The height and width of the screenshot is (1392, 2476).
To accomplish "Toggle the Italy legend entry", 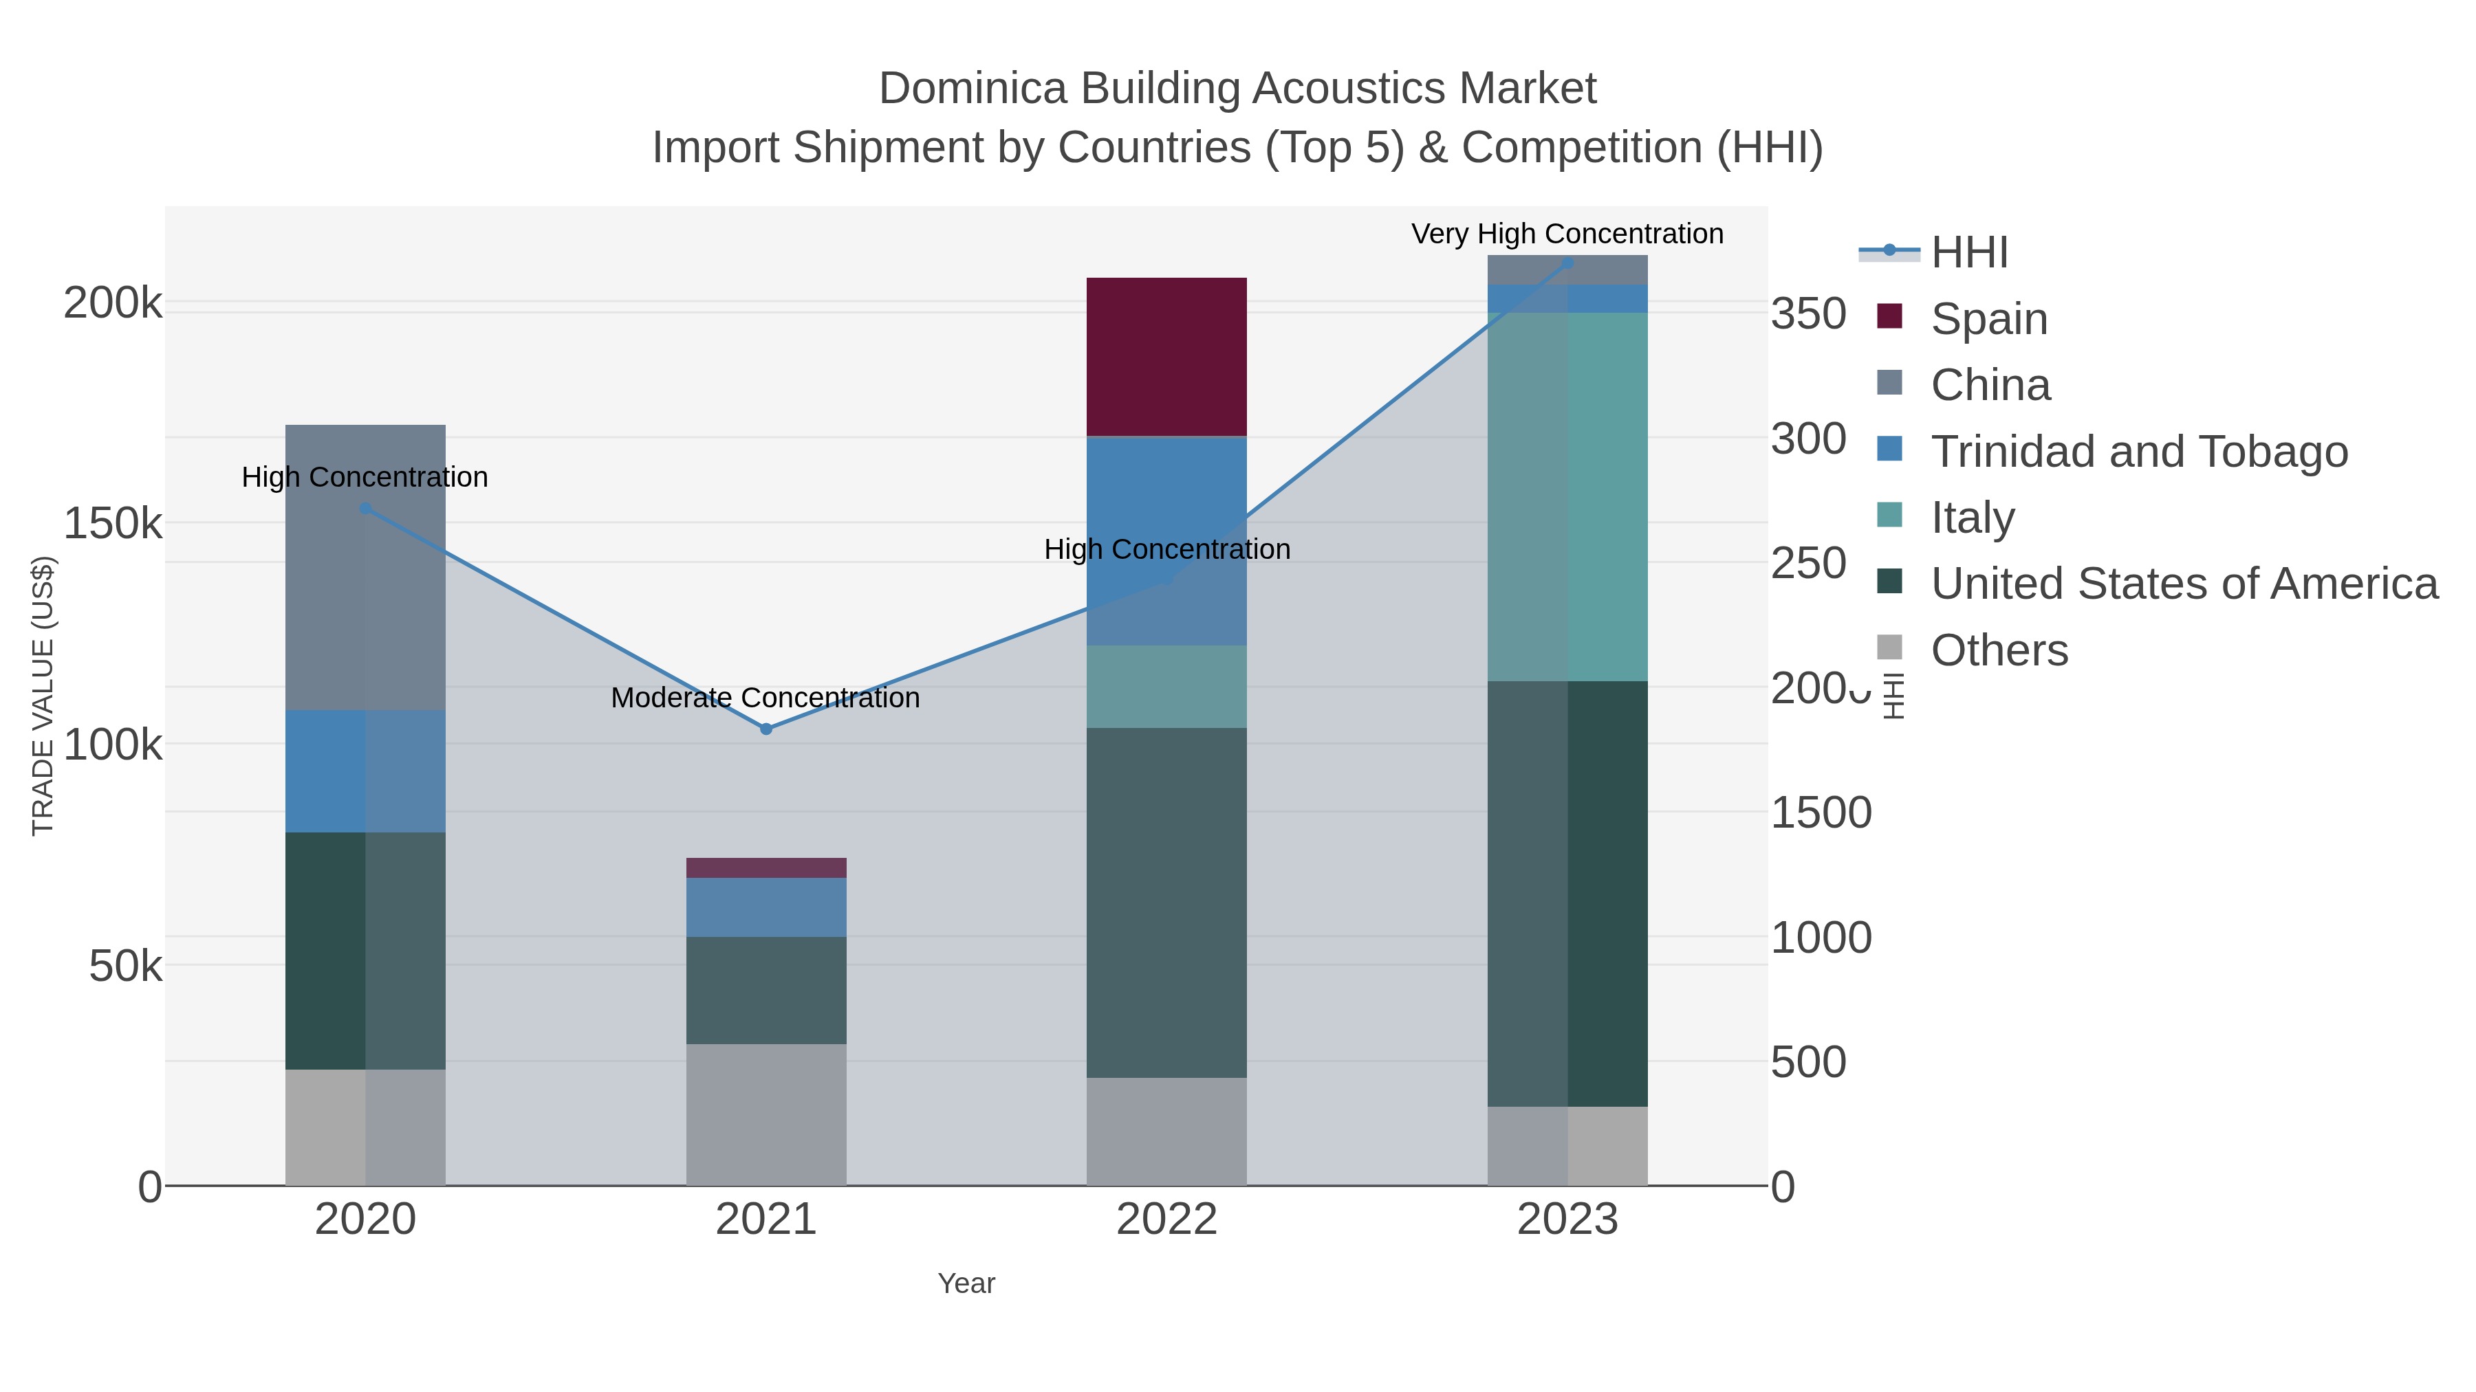I will 1946,517.
